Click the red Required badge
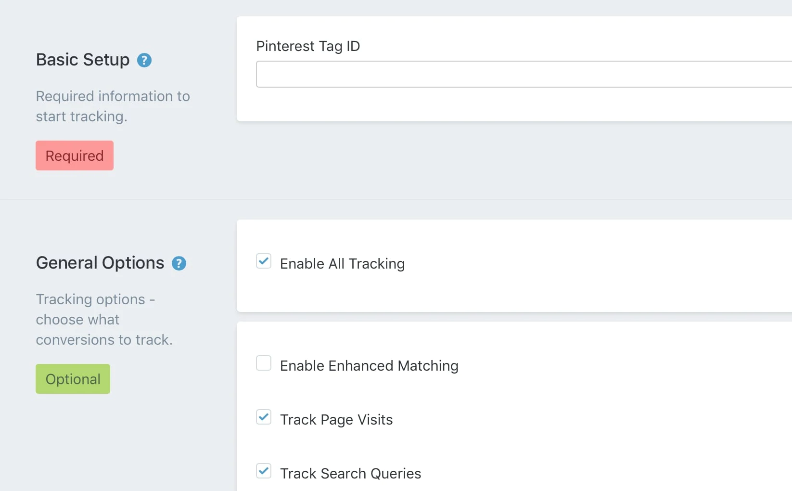Viewport: 792px width, 491px height. (x=75, y=155)
